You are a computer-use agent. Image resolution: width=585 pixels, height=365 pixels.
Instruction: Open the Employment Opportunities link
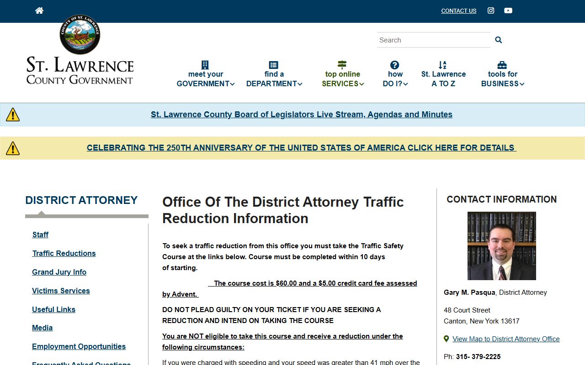(x=79, y=346)
